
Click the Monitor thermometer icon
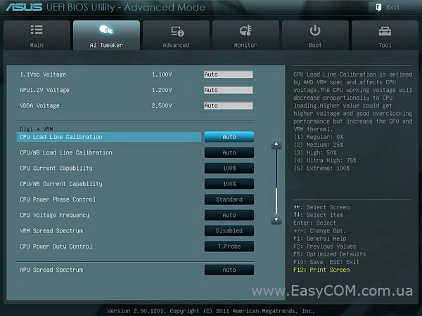coord(245,30)
